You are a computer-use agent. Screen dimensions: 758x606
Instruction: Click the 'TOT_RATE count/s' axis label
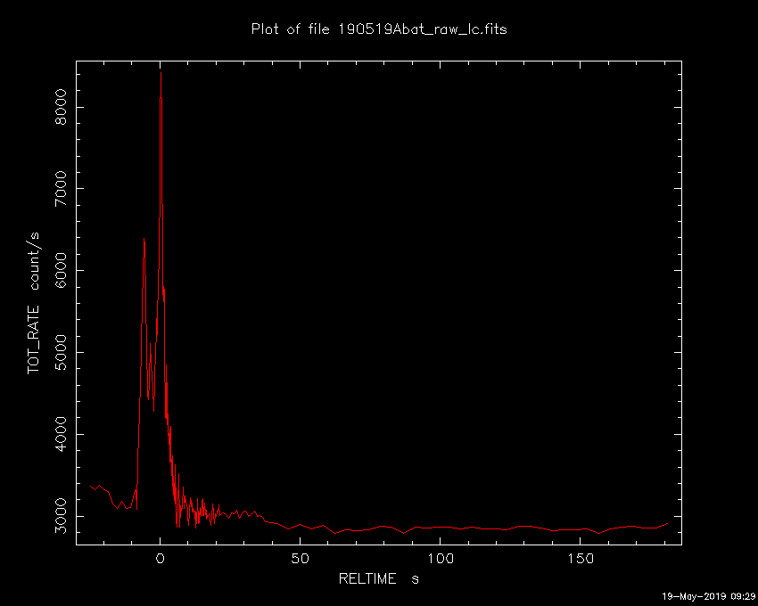34,303
